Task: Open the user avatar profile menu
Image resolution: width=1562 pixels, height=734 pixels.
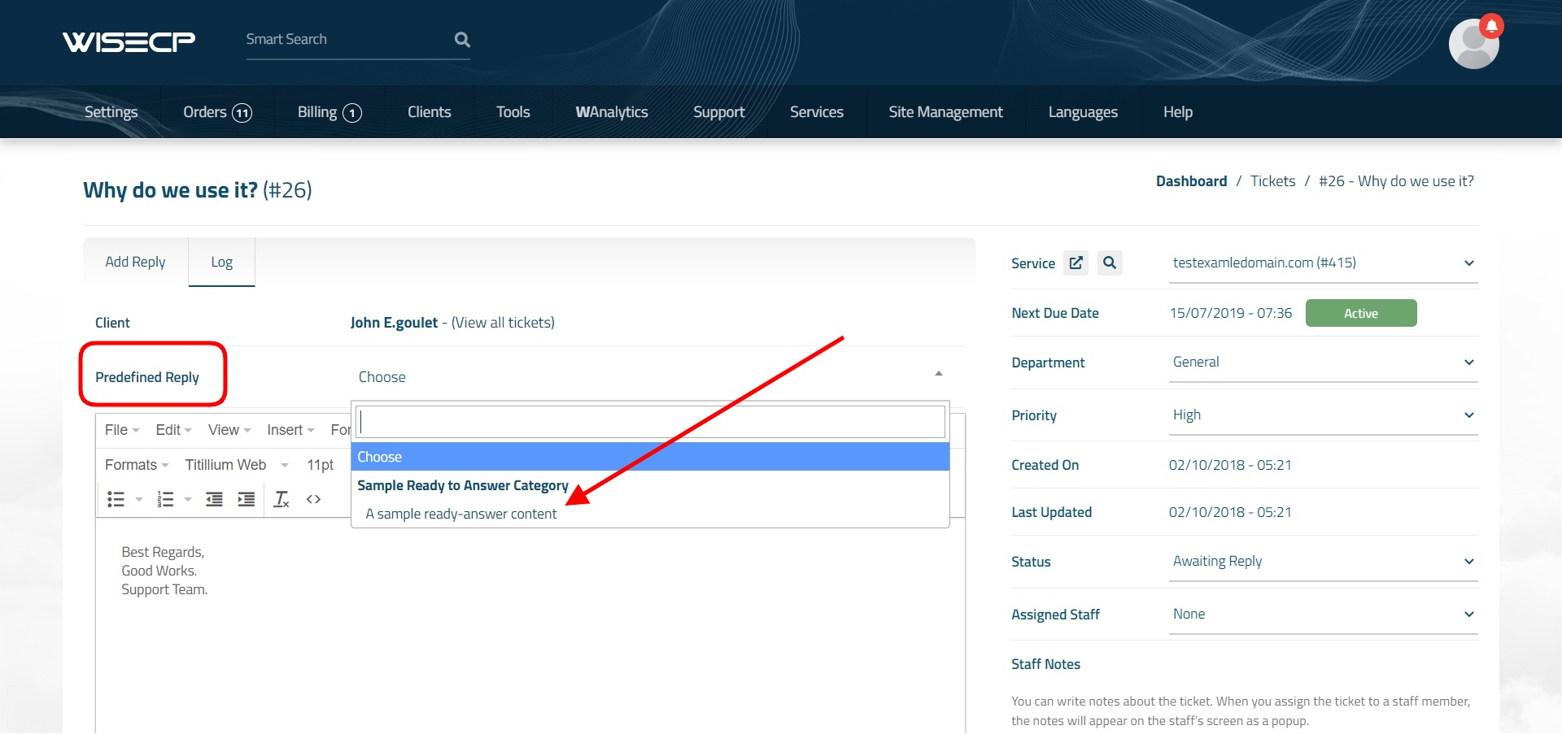Action: tap(1473, 44)
